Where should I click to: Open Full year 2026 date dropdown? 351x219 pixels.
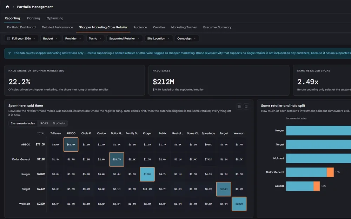21,39
